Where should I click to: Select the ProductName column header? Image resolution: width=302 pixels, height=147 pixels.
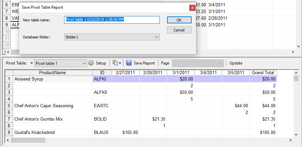tap(52, 72)
